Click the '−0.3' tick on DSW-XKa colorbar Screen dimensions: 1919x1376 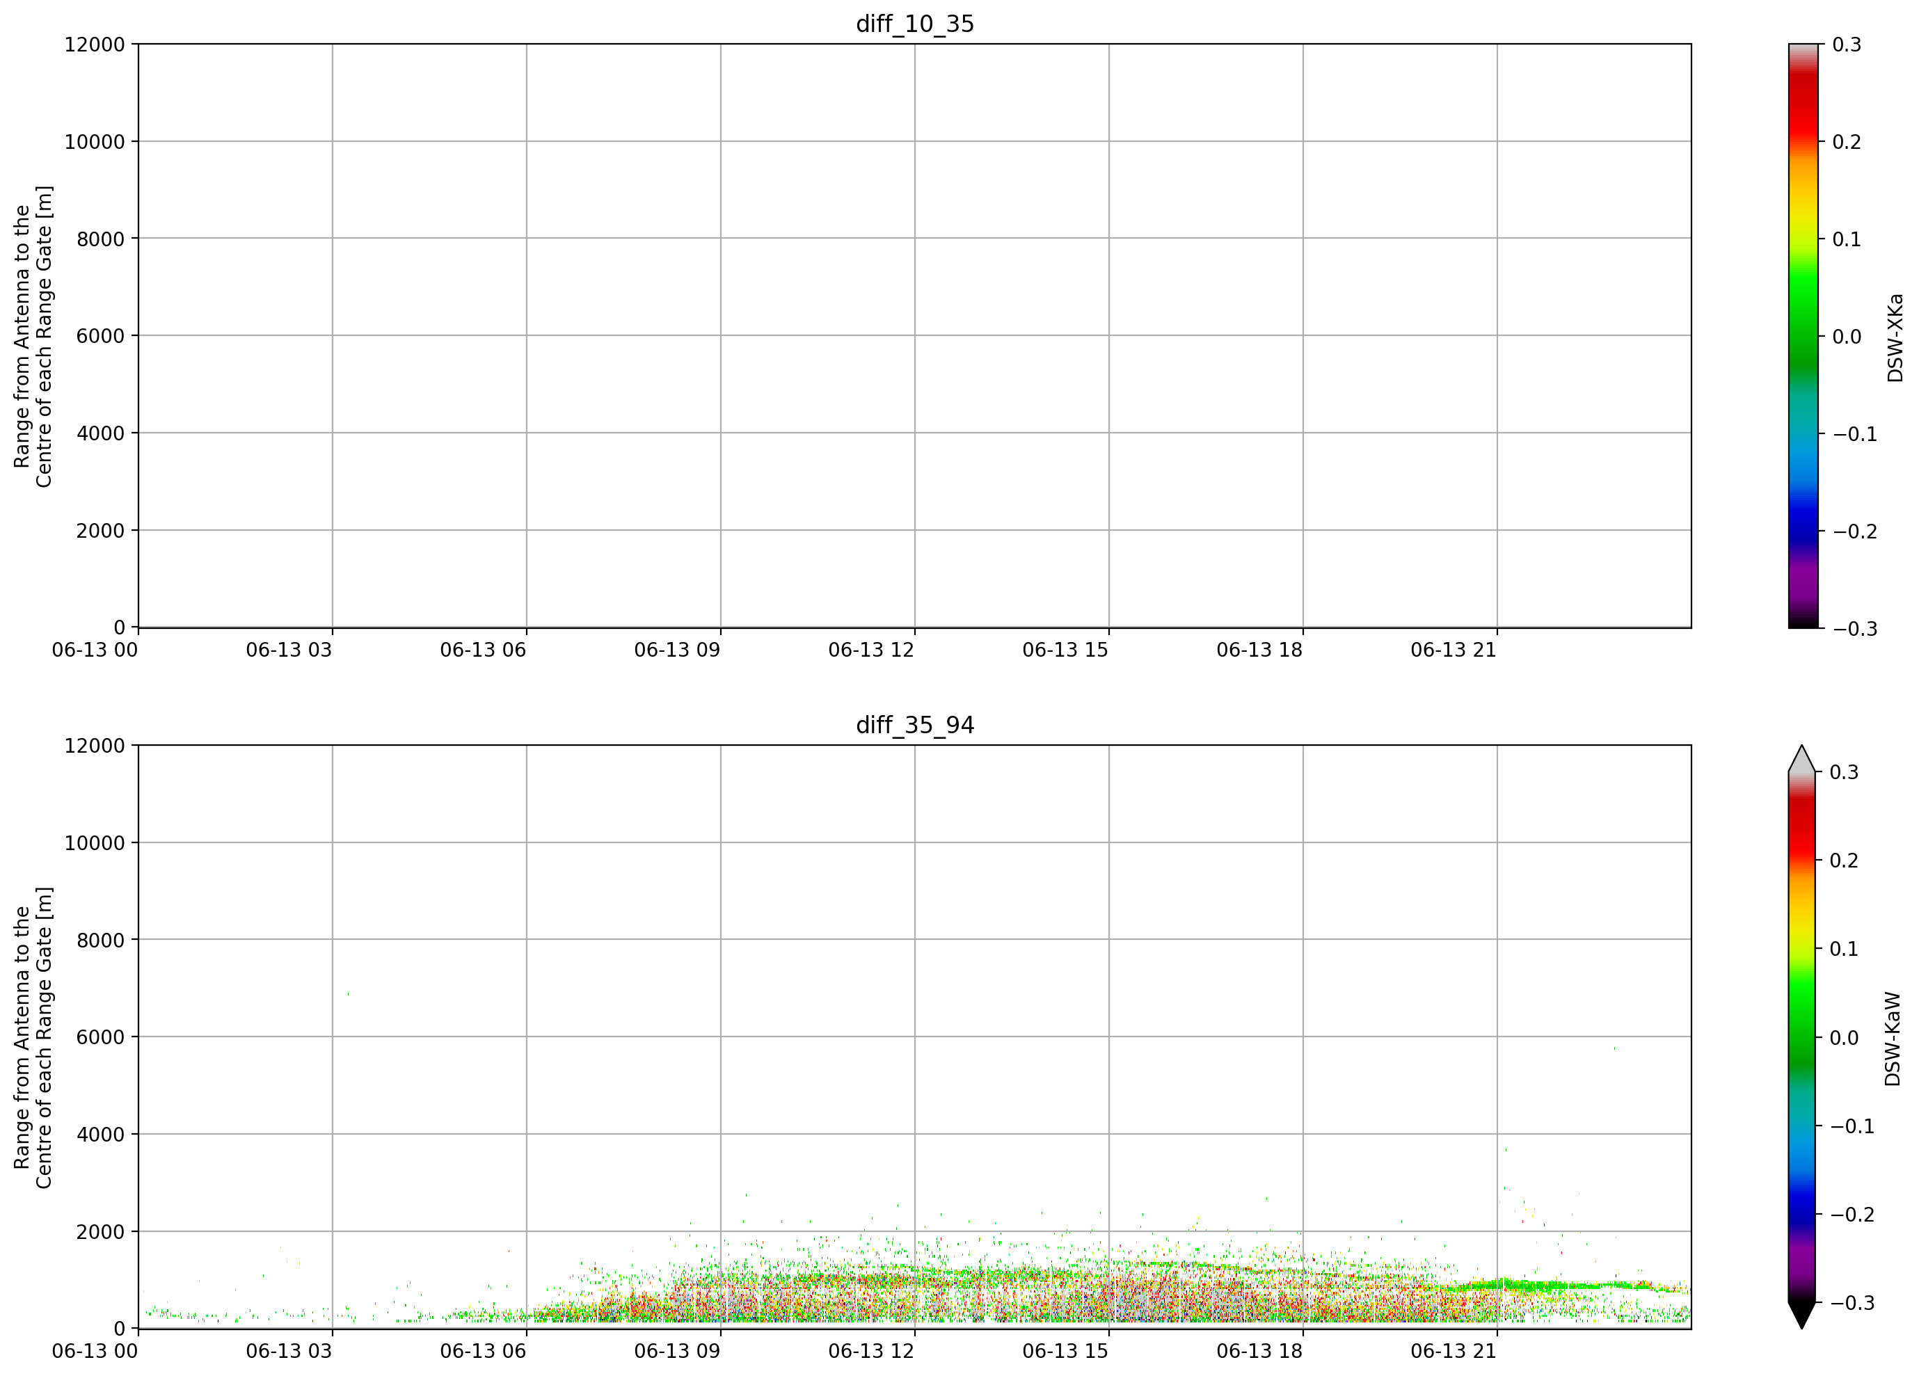point(1855,628)
